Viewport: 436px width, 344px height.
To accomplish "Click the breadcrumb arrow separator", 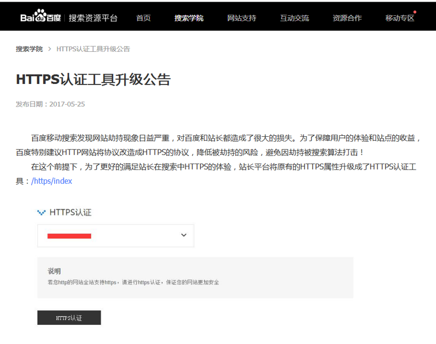I will pyautogui.click(x=50, y=49).
